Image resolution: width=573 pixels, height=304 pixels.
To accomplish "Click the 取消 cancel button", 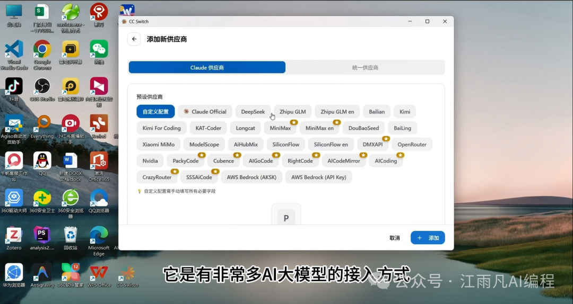I will [395, 238].
